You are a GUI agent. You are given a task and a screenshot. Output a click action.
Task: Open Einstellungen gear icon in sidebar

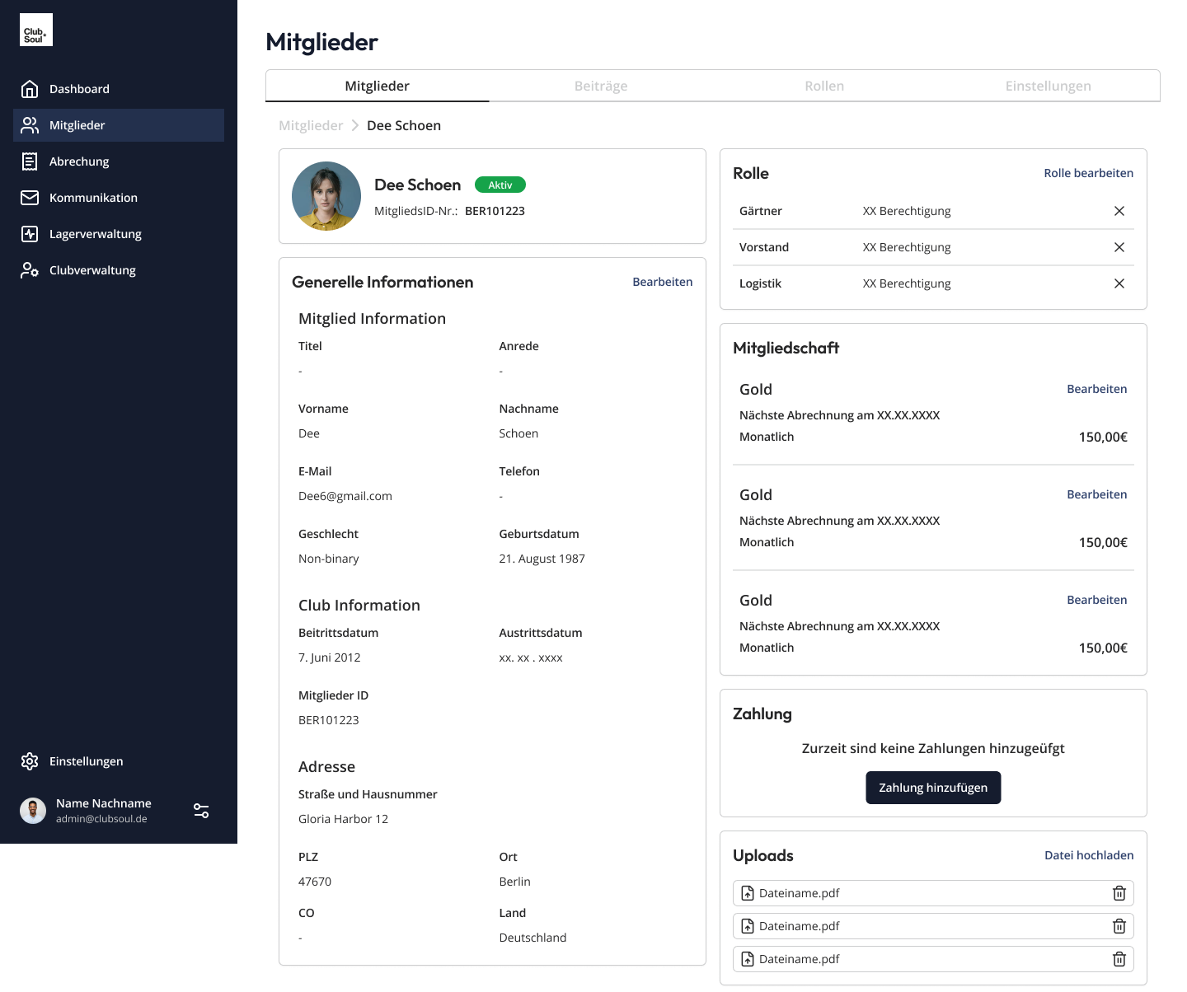(30, 761)
